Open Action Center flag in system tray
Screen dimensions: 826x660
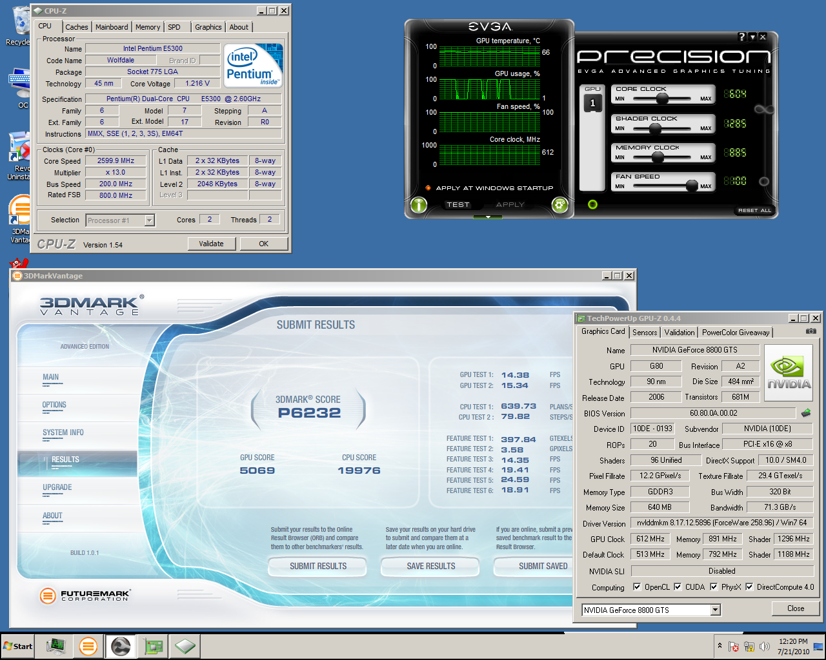click(x=734, y=646)
